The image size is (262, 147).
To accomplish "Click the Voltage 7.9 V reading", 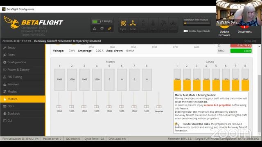I will coord(64,51).
